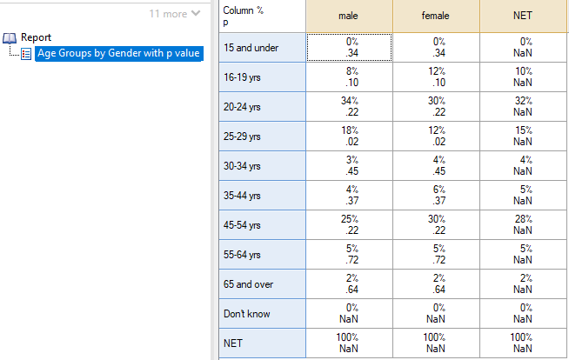The width and height of the screenshot is (569, 360).
Task: Click the male column header
Action: tap(349, 16)
